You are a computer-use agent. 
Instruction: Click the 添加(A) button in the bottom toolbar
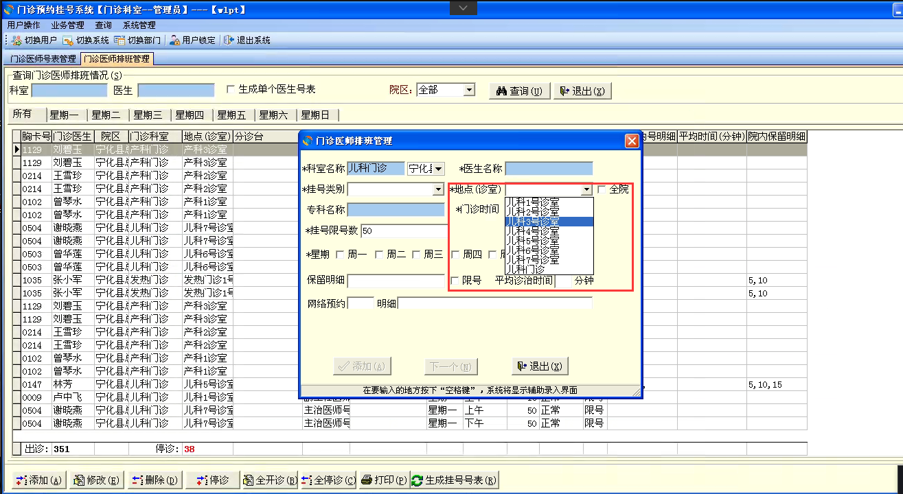point(39,480)
